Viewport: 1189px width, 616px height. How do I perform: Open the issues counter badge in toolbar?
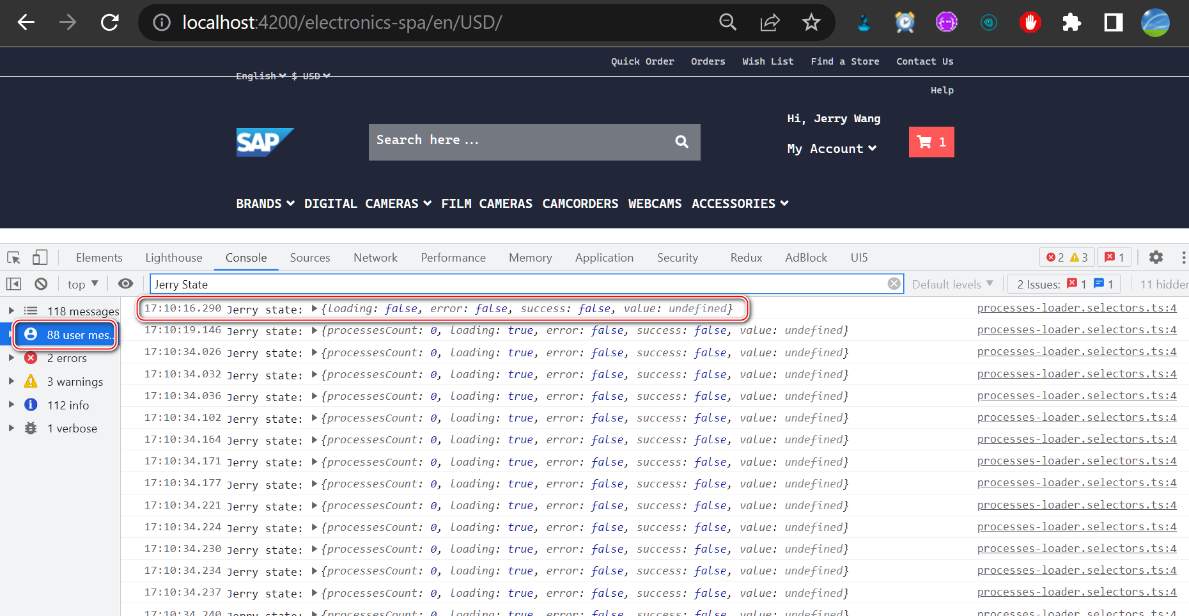(x=1115, y=257)
